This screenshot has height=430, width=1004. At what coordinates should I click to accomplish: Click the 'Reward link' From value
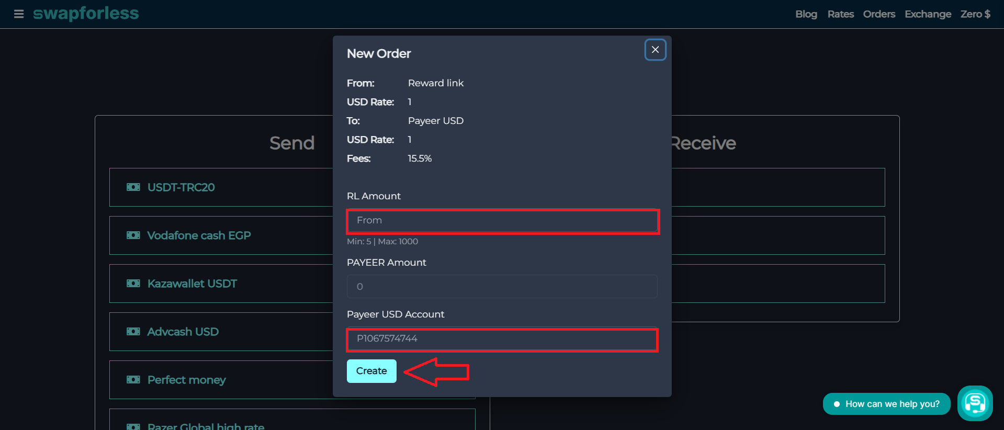click(x=436, y=83)
